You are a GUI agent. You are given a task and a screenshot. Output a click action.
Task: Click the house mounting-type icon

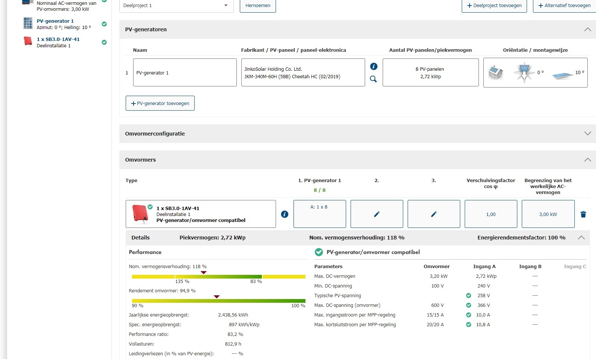[x=496, y=73]
